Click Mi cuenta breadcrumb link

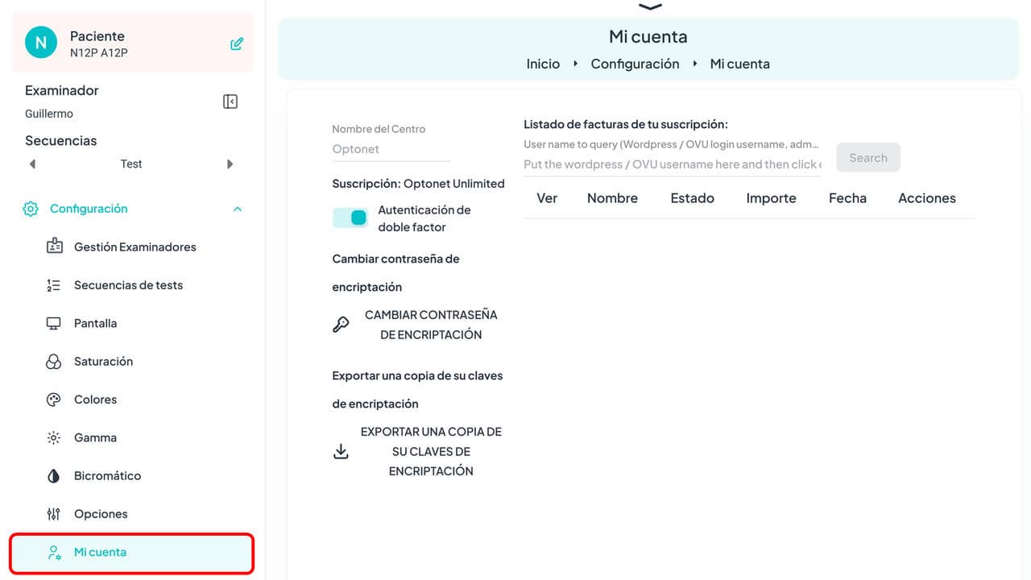click(x=739, y=64)
